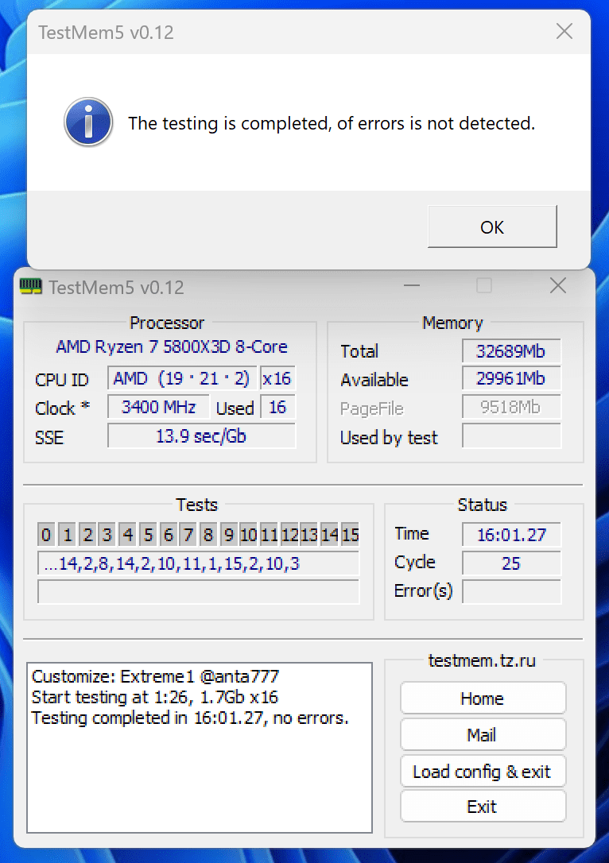Click the AMD Ryzen 7 5800X3D 8-Core text

point(172,346)
